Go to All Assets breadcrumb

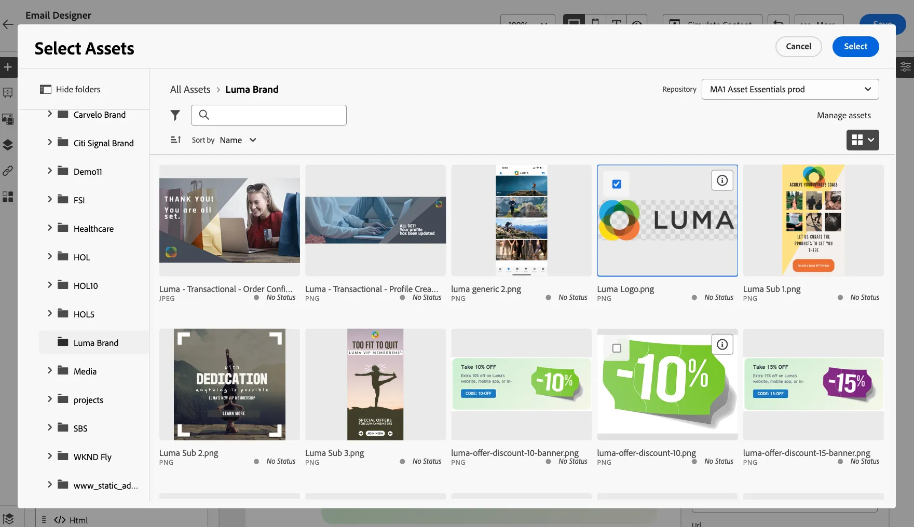pos(190,89)
